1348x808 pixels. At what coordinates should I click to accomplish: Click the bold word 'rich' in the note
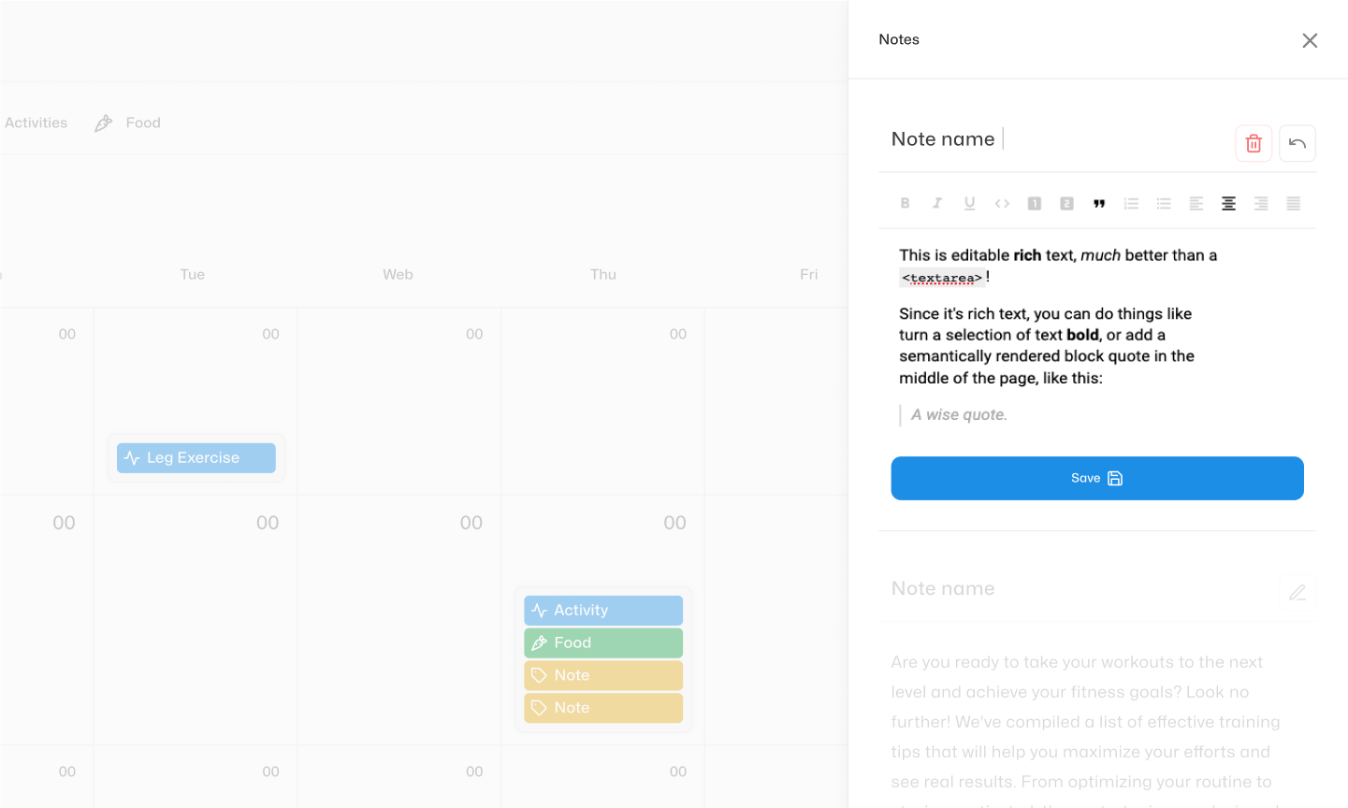[1027, 254]
